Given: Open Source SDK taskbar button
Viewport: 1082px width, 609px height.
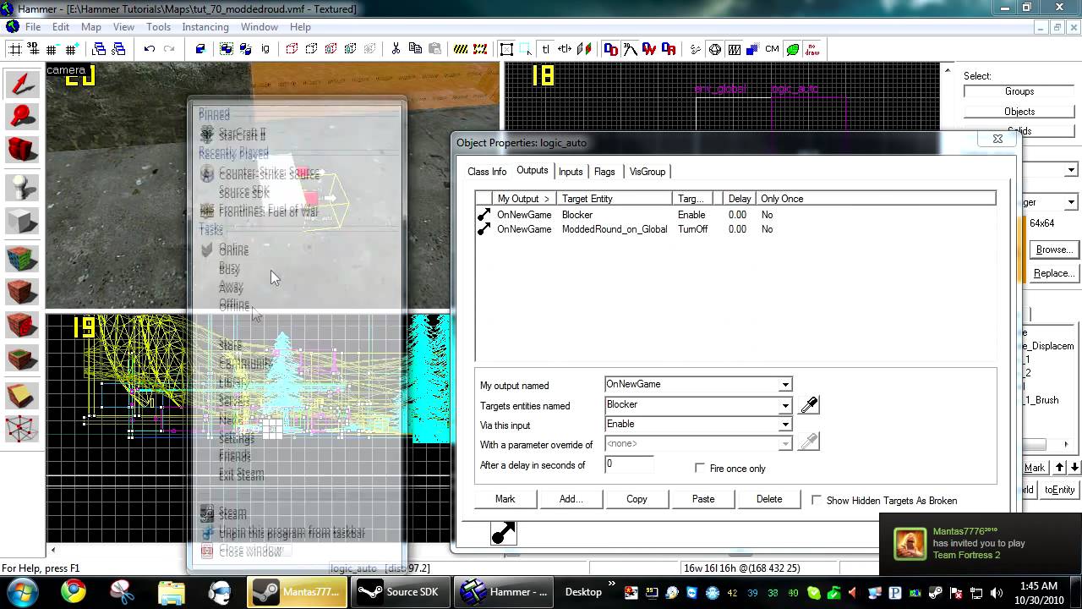Looking at the screenshot, I should 400,592.
